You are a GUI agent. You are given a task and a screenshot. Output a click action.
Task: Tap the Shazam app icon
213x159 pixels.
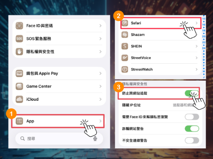click(x=125, y=35)
